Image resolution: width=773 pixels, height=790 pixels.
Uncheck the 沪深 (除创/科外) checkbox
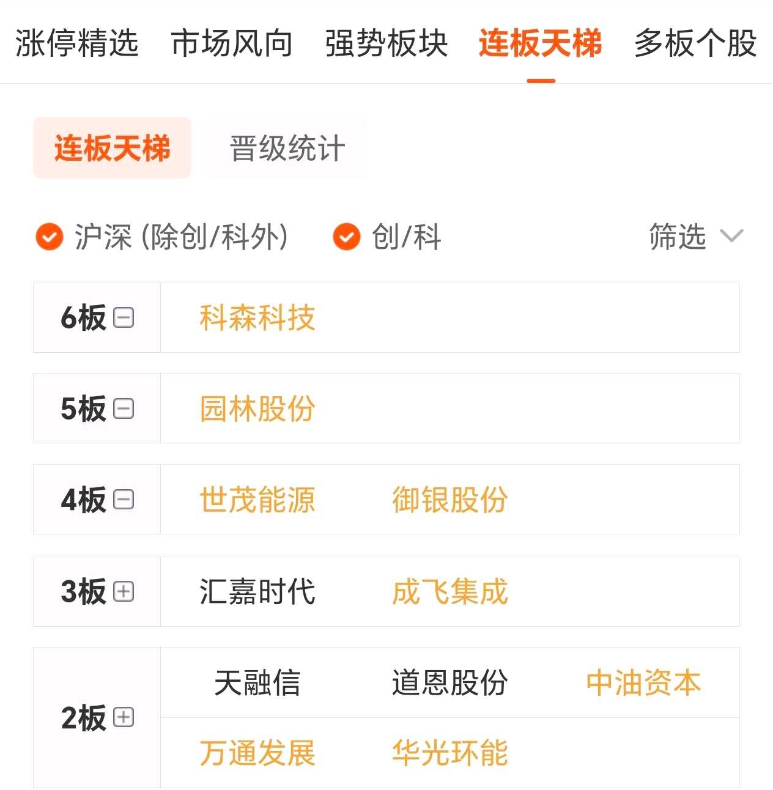click(x=50, y=237)
